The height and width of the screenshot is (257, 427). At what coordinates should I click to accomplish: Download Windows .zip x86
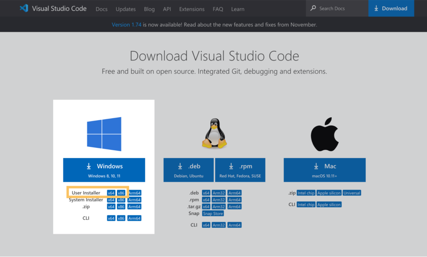[121, 207]
